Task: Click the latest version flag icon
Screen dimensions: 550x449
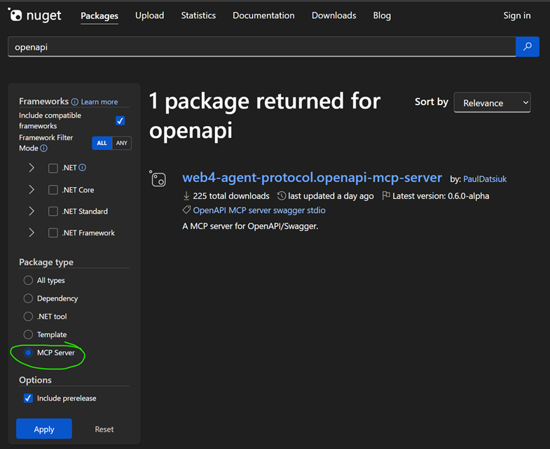Action: pos(386,195)
